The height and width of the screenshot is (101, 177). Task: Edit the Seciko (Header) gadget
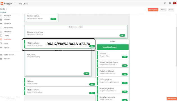pyautogui.click(x=53, y=19)
